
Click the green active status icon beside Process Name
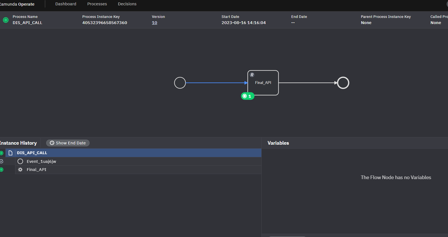click(x=6, y=20)
